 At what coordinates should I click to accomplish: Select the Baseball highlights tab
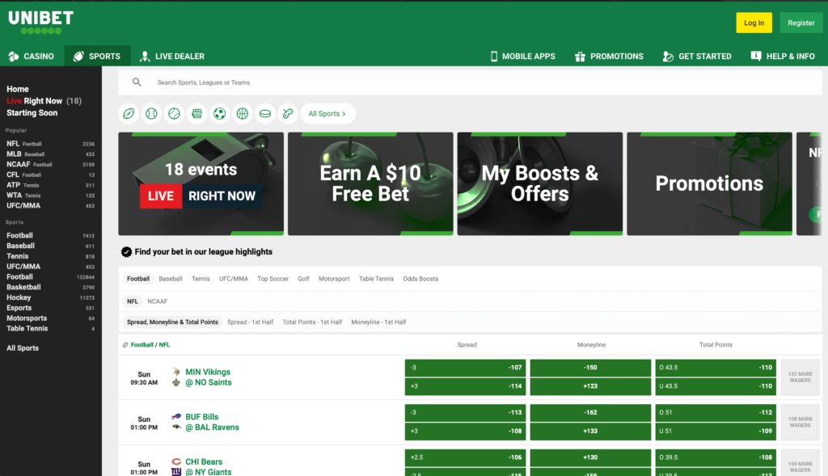point(170,279)
